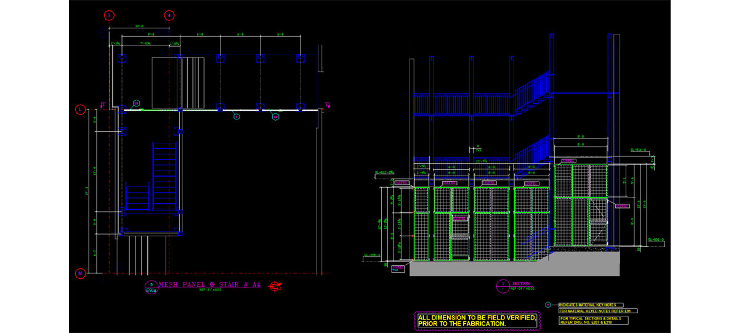Click the magenta section cut marker right of plan
The height and width of the screenshot is (333, 739).
[x=329, y=103]
